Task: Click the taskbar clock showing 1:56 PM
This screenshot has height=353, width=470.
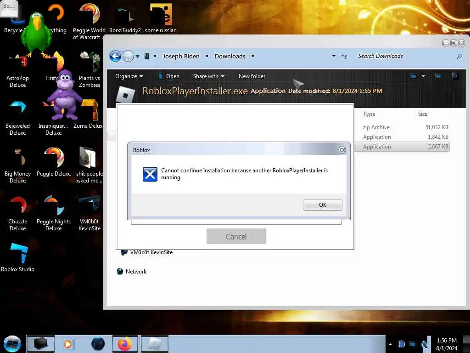Action: coord(447,344)
